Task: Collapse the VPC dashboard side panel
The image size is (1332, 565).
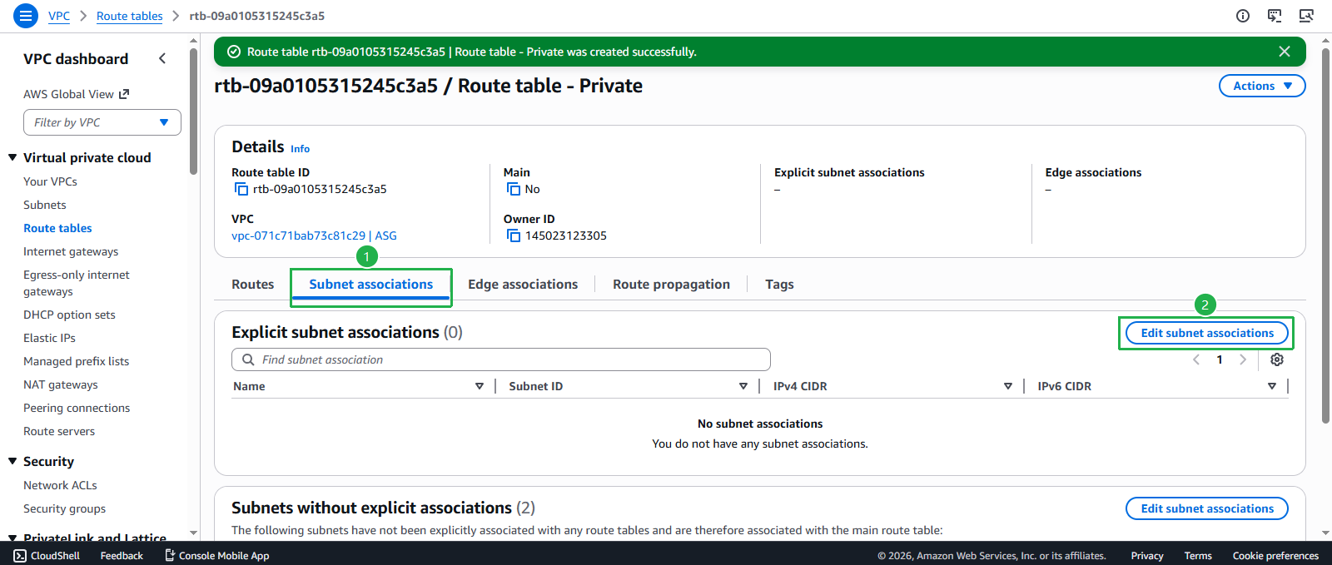Action: 162,58
